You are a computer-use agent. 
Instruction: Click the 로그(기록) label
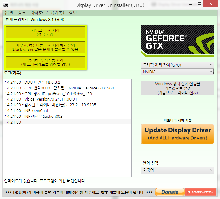pos(13,73)
